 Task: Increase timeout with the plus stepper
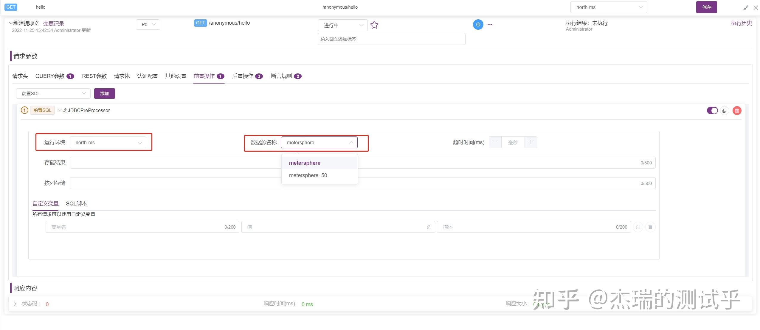click(x=531, y=142)
